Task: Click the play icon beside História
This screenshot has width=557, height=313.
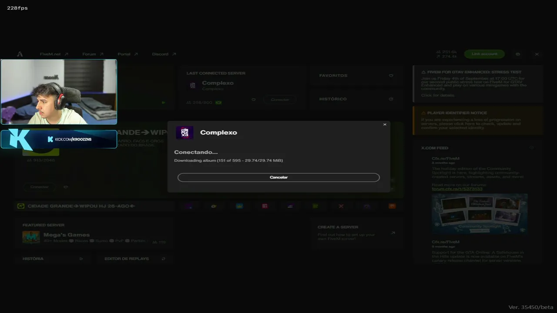Action: [x=81, y=259]
